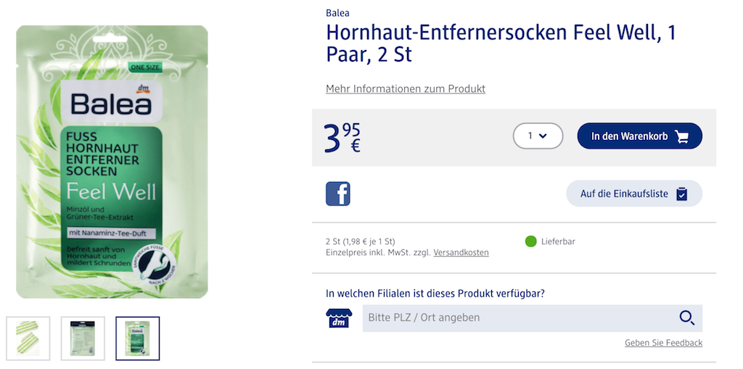Select the third thumbnail of package front
The width and height of the screenshot is (743, 369).
(138, 338)
